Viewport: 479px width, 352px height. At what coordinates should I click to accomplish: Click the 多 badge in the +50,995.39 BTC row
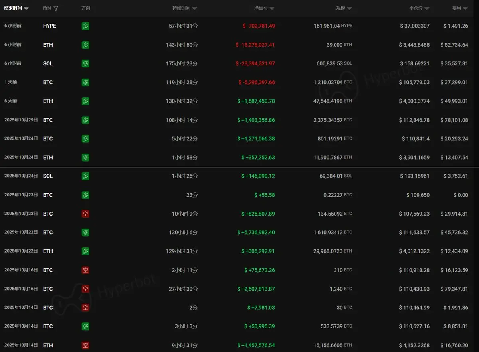coord(85,326)
